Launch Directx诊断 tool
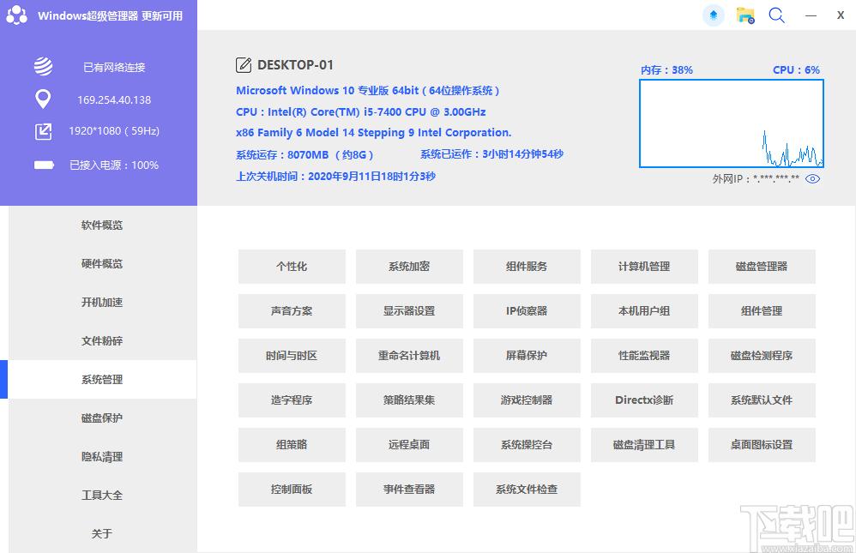Screen dimensions: 856x553 (644, 400)
